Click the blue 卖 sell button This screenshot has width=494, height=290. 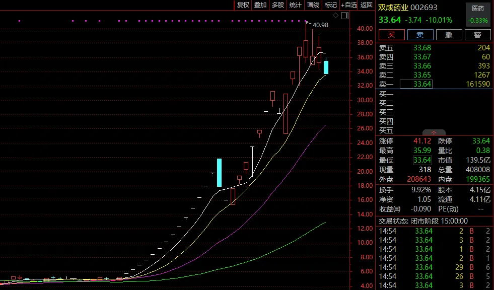[420, 35]
